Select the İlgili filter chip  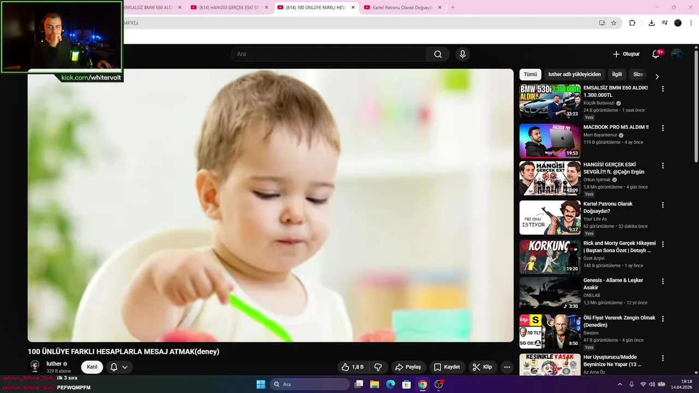[617, 74]
